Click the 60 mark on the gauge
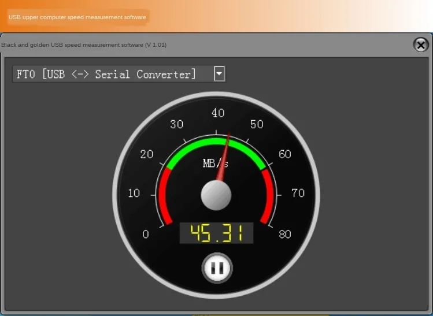The width and height of the screenshot is (433, 316). (285, 154)
